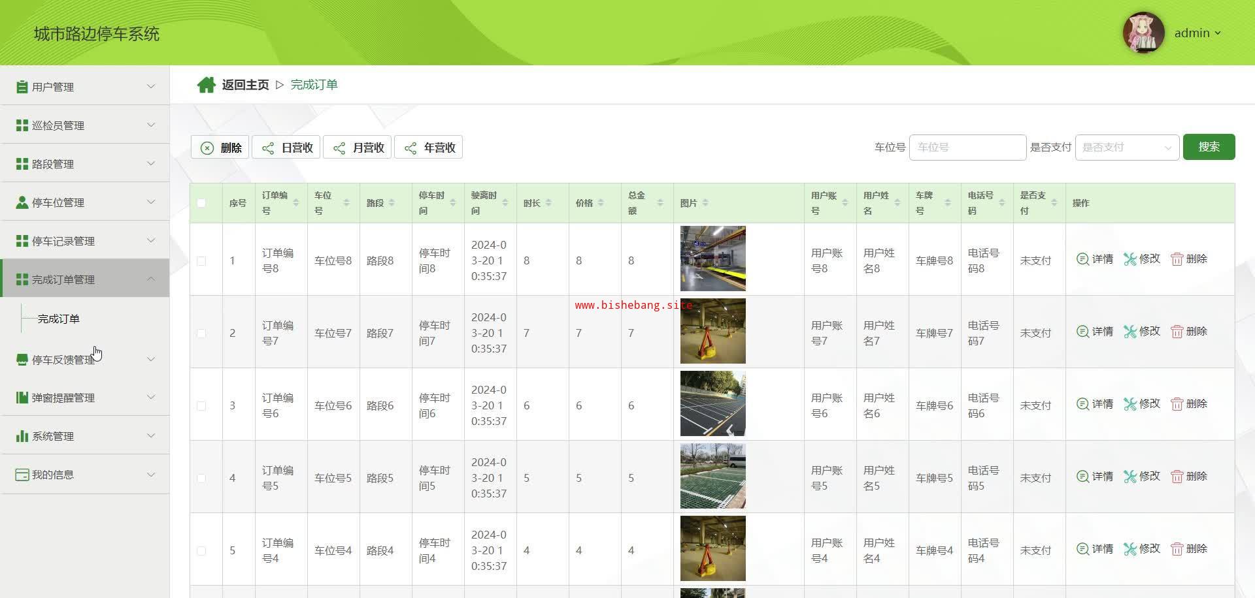Click the 详情 icon in row 1
Image resolution: width=1255 pixels, height=598 pixels.
1082,259
